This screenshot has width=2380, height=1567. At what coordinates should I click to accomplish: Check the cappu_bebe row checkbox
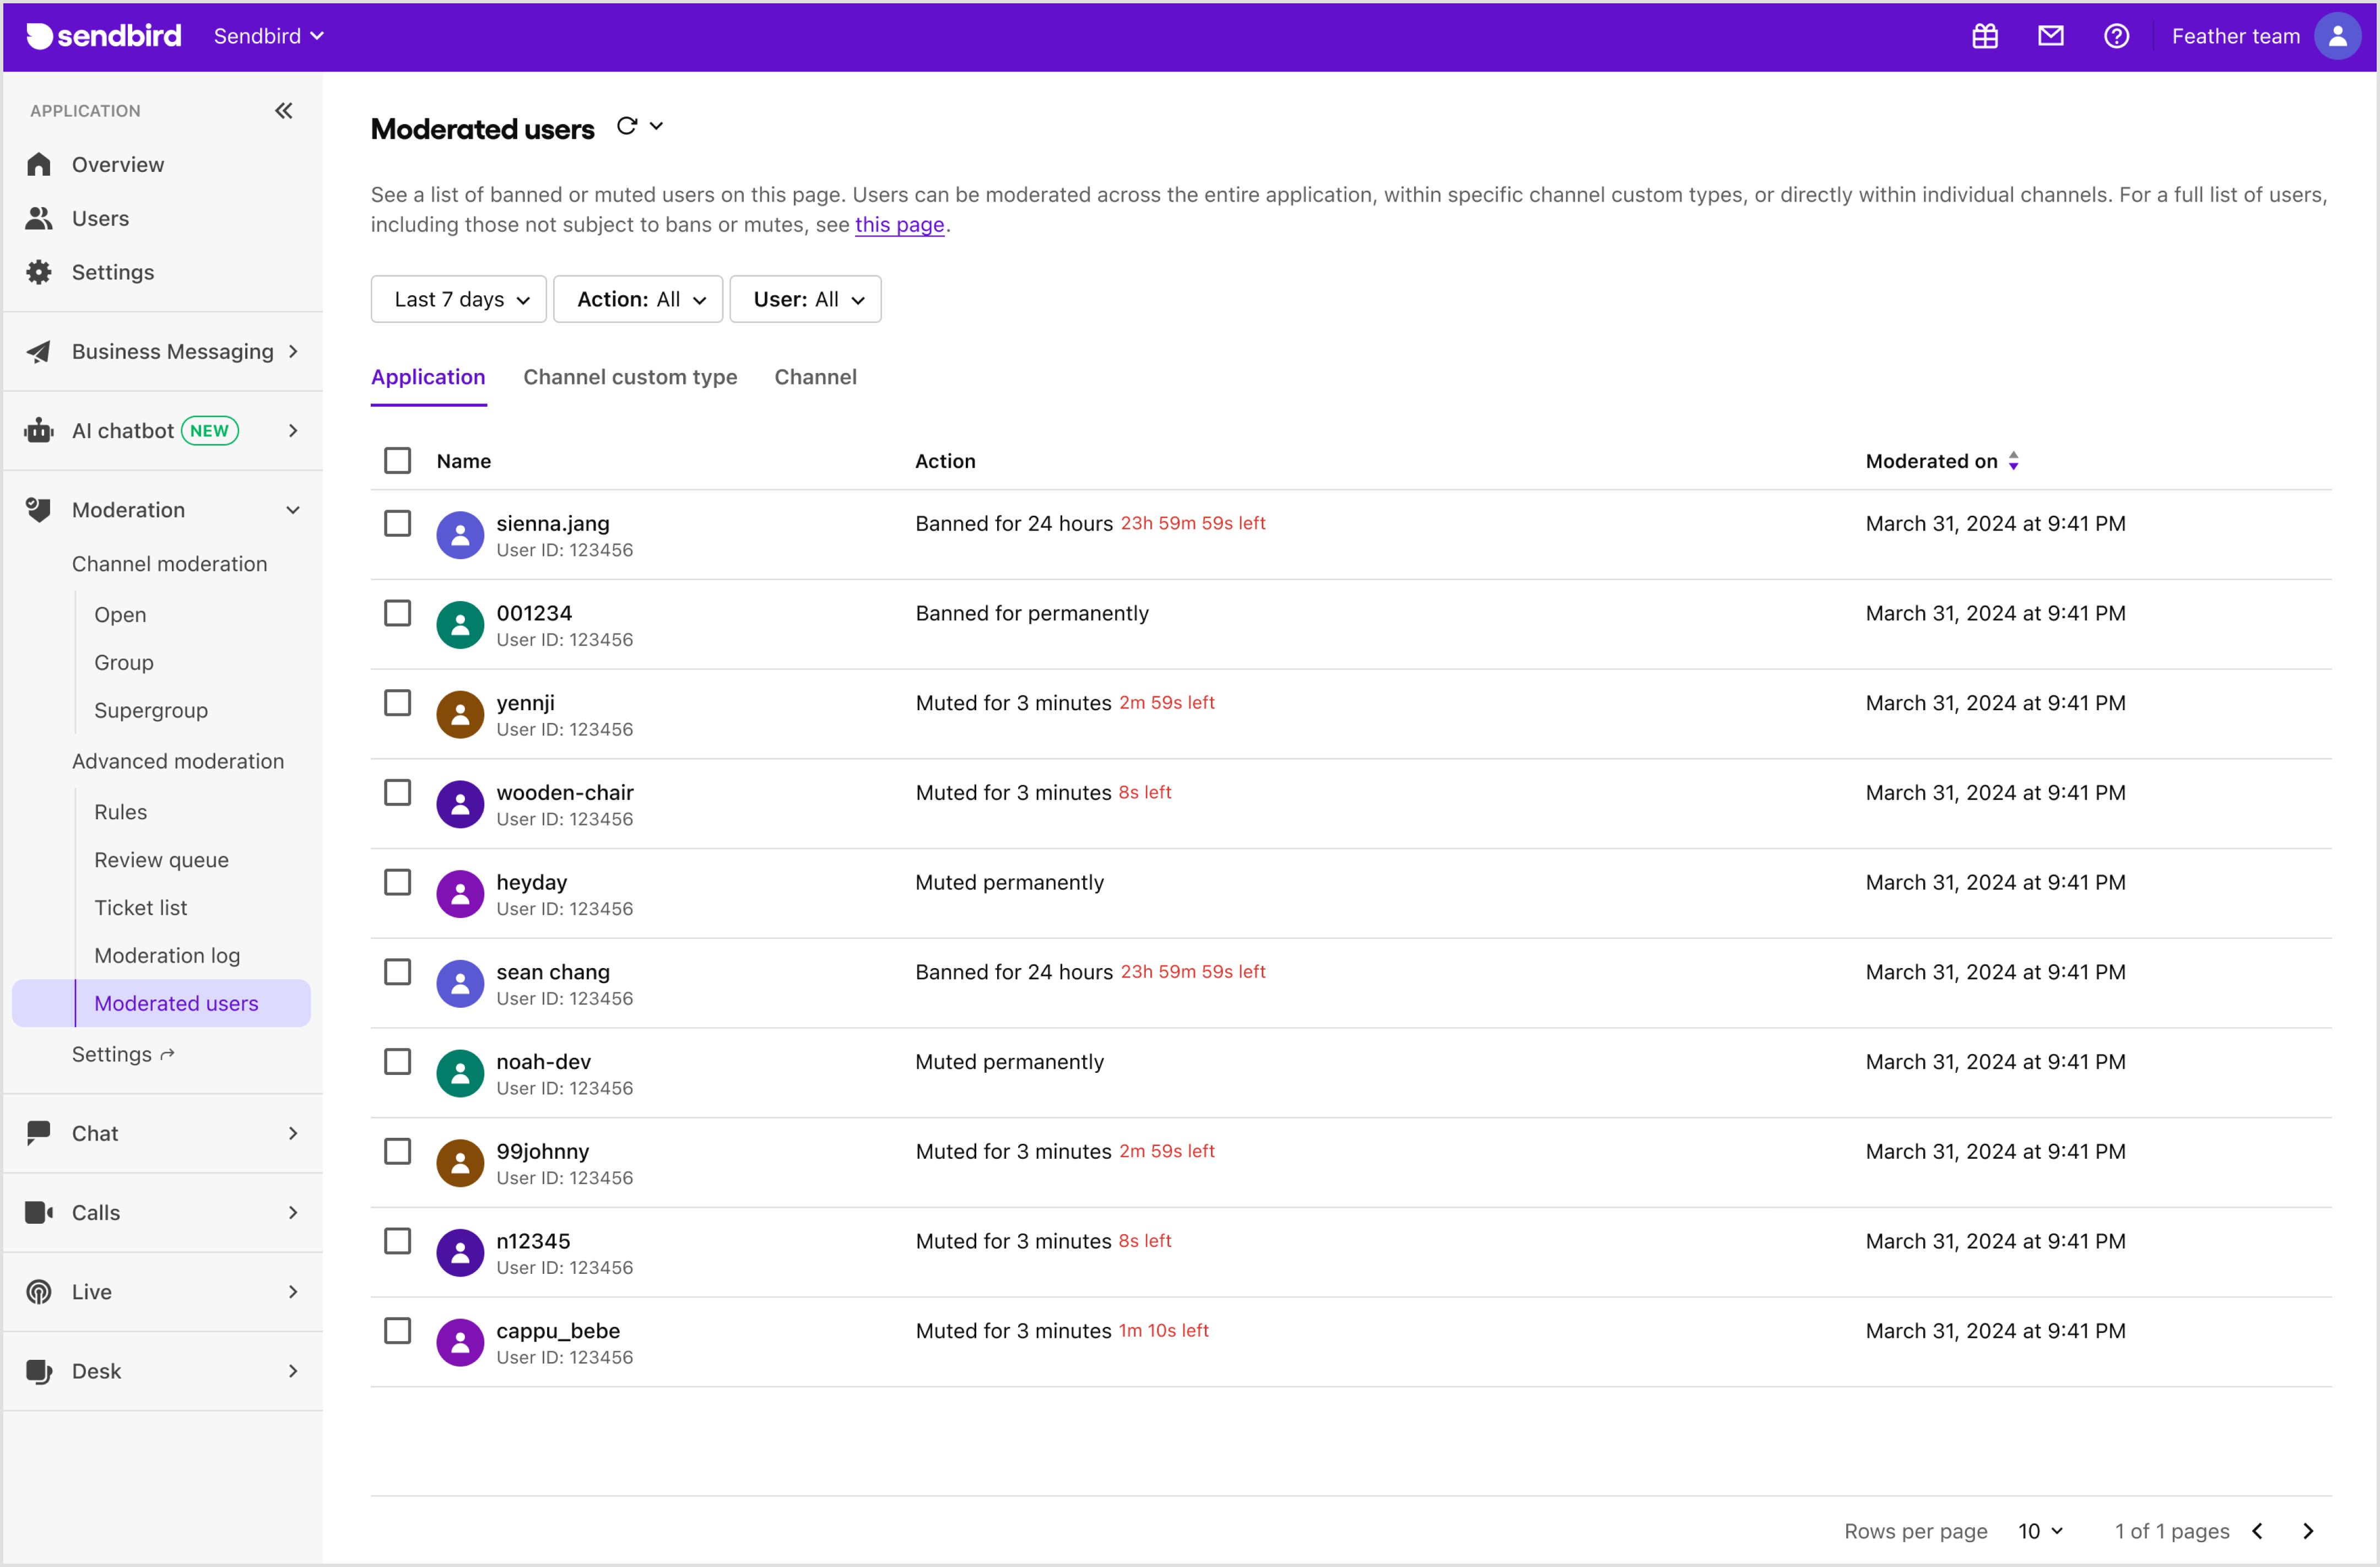click(398, 1330)
